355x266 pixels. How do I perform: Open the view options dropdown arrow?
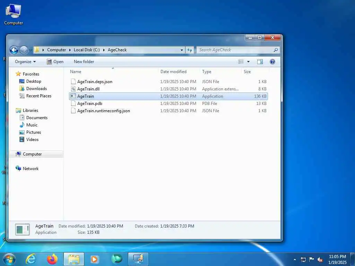(248, 62)
